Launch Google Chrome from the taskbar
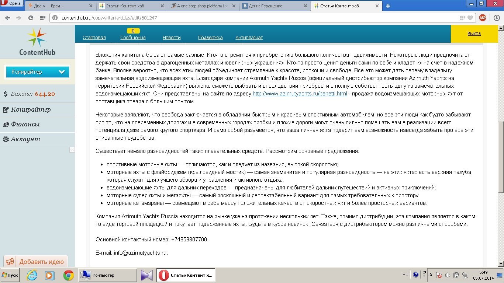The width and height of the screenshot is (504, 283). (68, 275)
